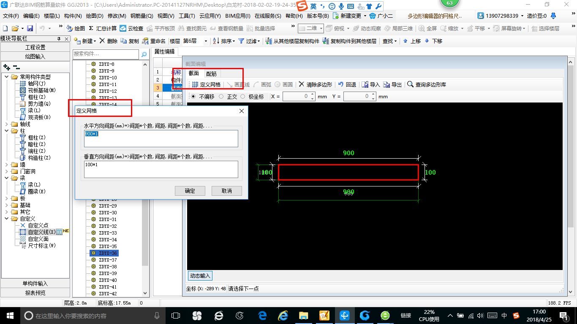Open 绘图 drawing mode
This screenshot has width=577, height=324.
pos(76,28)
